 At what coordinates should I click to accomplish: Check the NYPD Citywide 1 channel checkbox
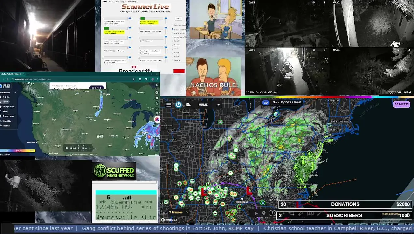(139, 38)
